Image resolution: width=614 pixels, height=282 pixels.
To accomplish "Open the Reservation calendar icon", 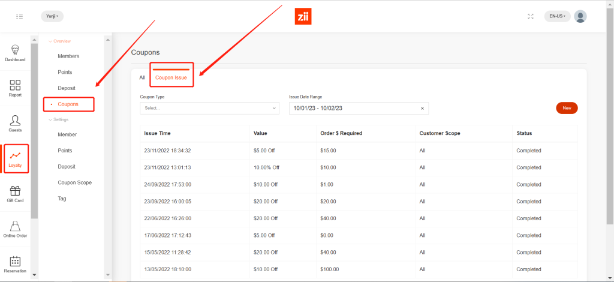I will point(15,264).
